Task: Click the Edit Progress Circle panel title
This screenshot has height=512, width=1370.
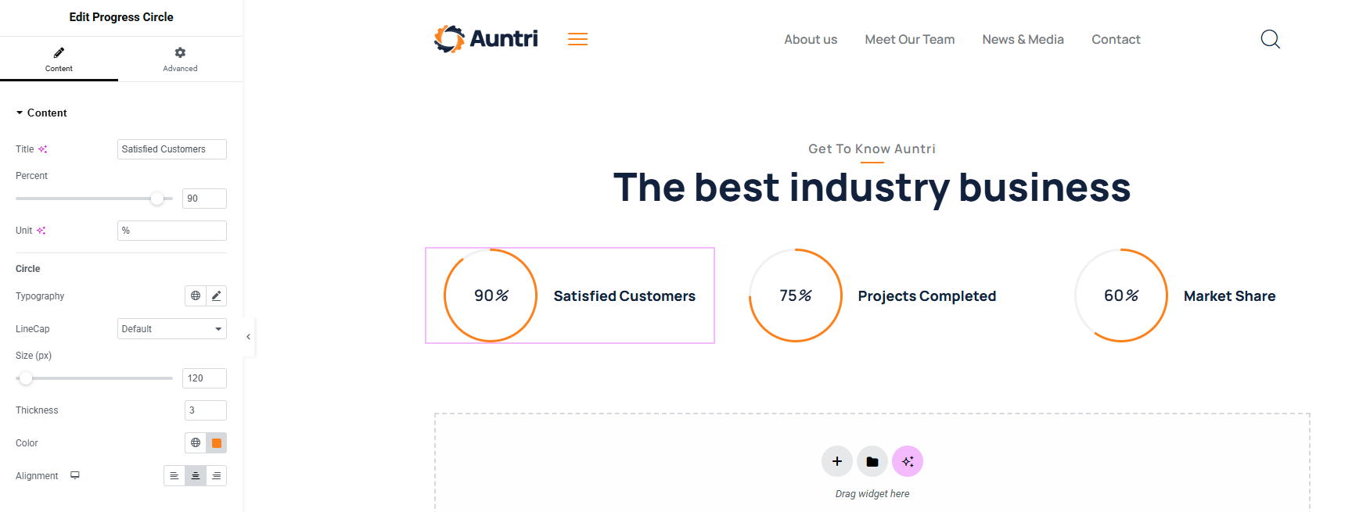Action: click(121, 17)
